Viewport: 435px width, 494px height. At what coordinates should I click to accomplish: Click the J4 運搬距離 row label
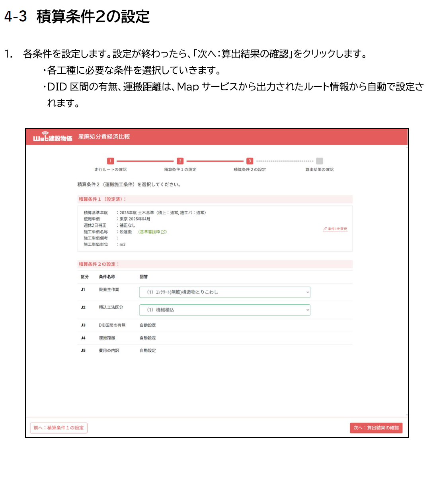[x=107, y=338]
